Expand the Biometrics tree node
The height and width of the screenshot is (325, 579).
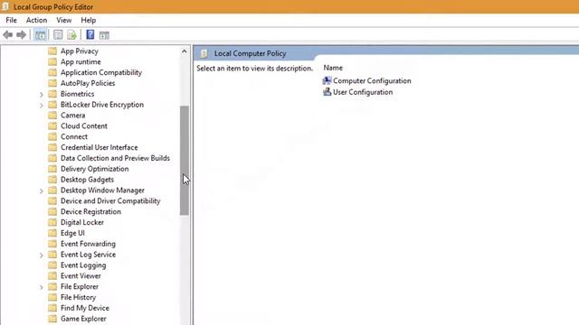[42, 94]
